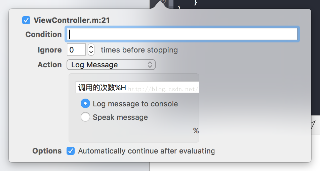
Task: Disable the ViewController.m:21 breakpoint checkbox
Action: (26, 20)
